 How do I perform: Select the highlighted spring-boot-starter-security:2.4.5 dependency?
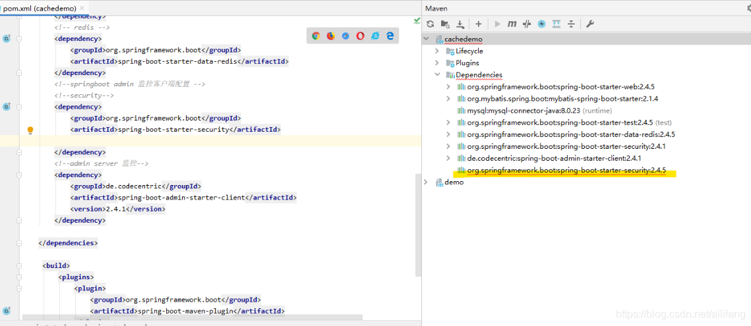coord(566,170)
